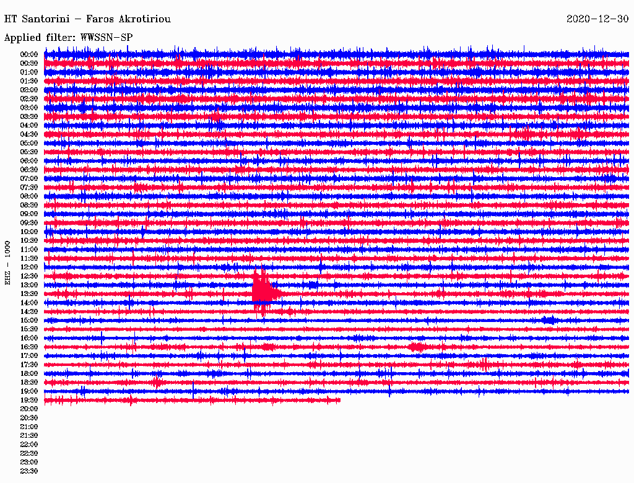Select the 06:00 time label
The height and width of the screenshot is (483, 634).
(28, 160)
